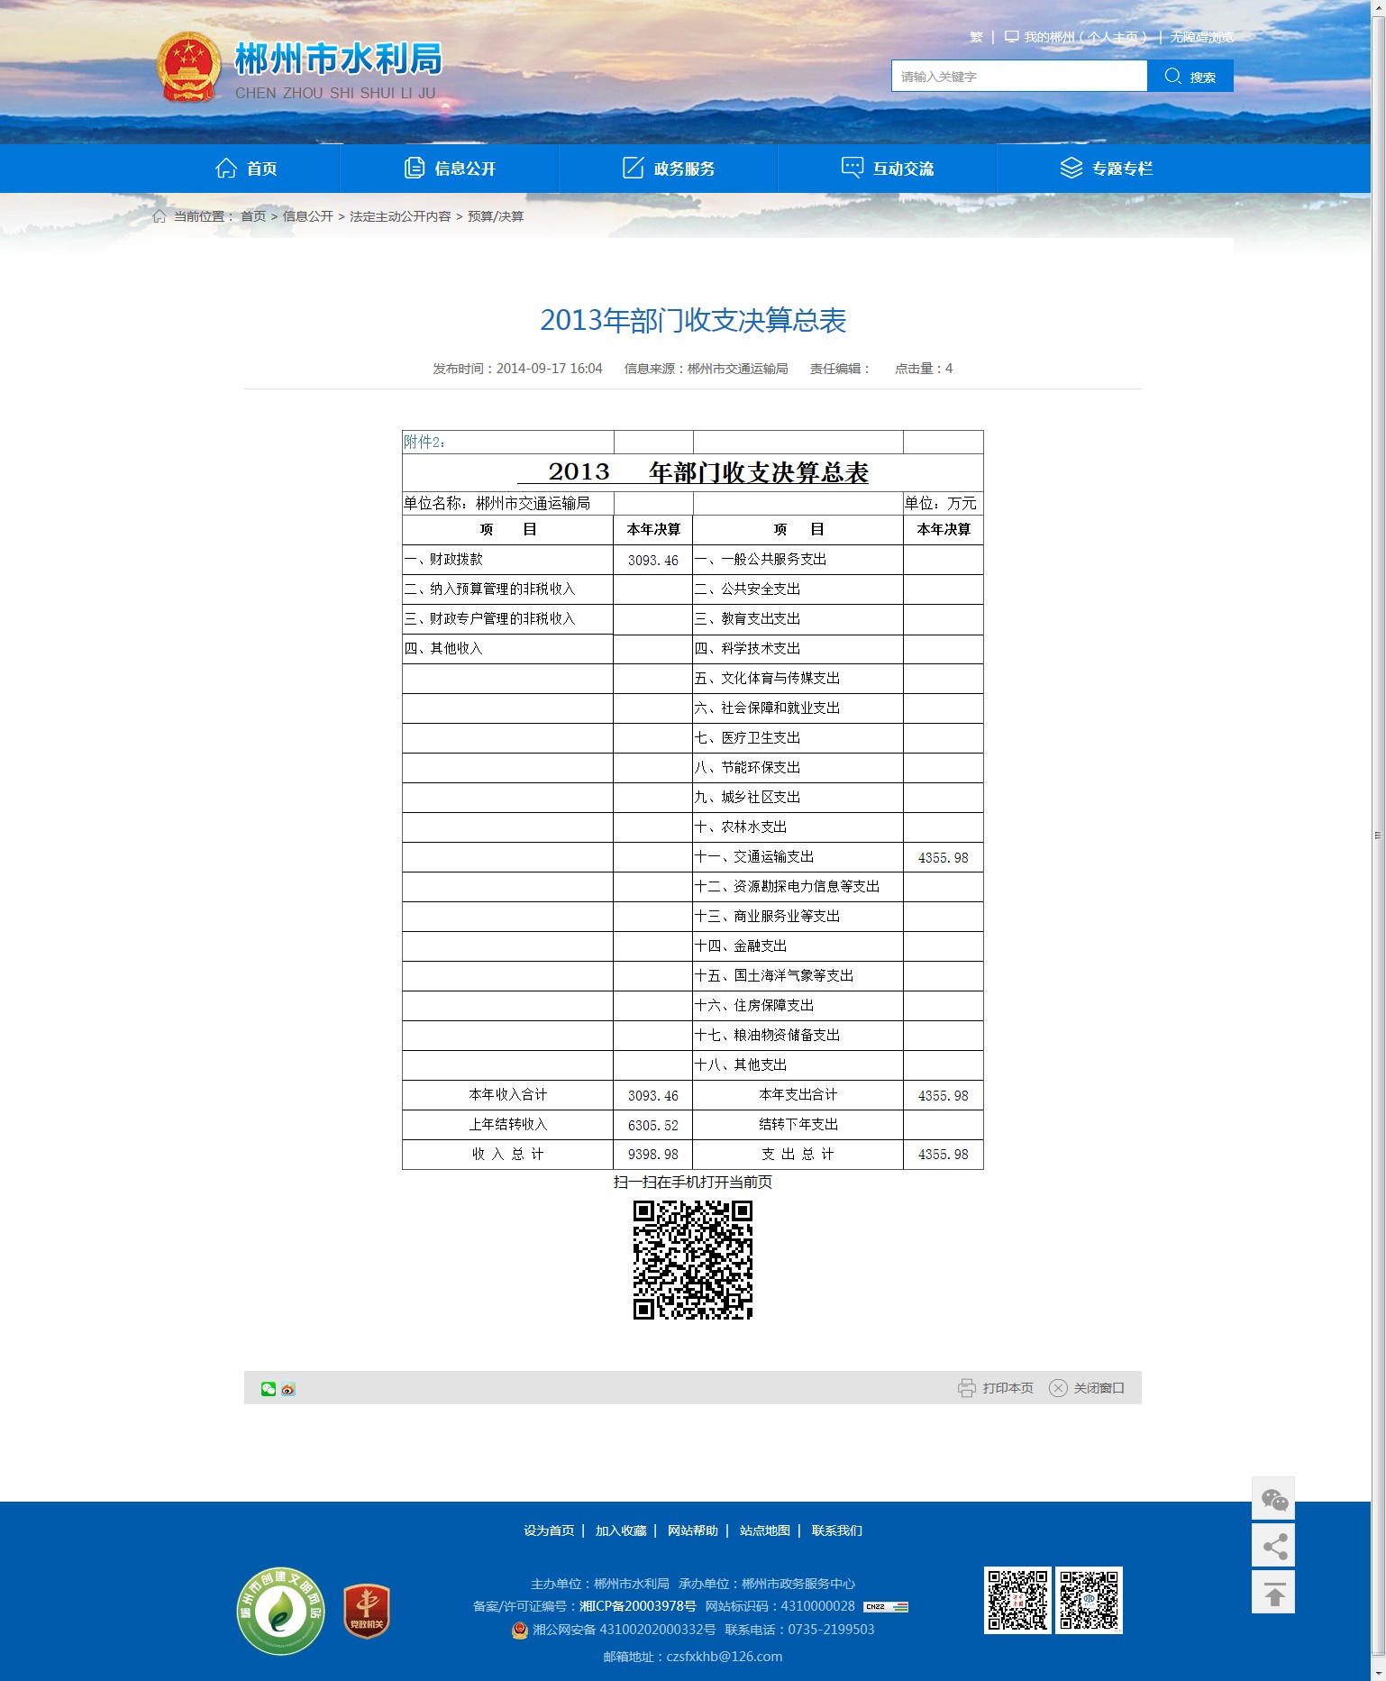1386x1681 pixels.
Task: Click the 关闭窗口 close window button
Action: tap(1087, 1388)
